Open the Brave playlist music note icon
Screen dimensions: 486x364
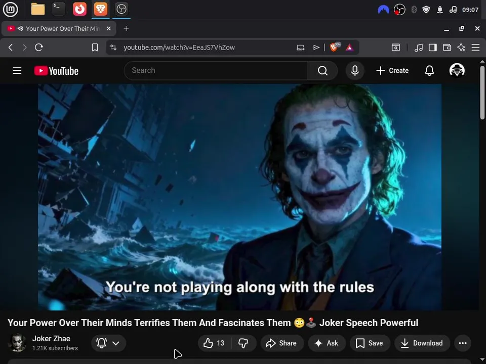click(419, 48)
